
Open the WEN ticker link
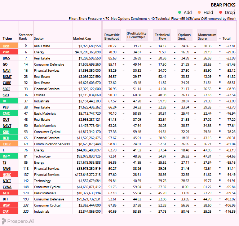click(x=6, y=205)
